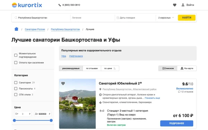Click the treatment icon beside Озонотерапия
The height and width of the screenshot is (130, 208).
[100, 102]
